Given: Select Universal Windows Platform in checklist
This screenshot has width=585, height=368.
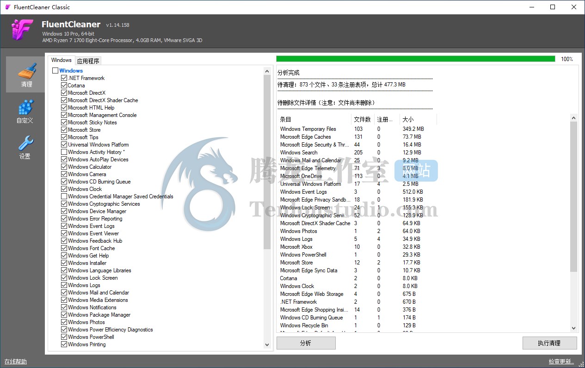Looking at the screenshot, I should pos(99,145).
